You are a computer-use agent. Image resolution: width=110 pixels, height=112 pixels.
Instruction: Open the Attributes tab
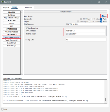click(29, 7)
